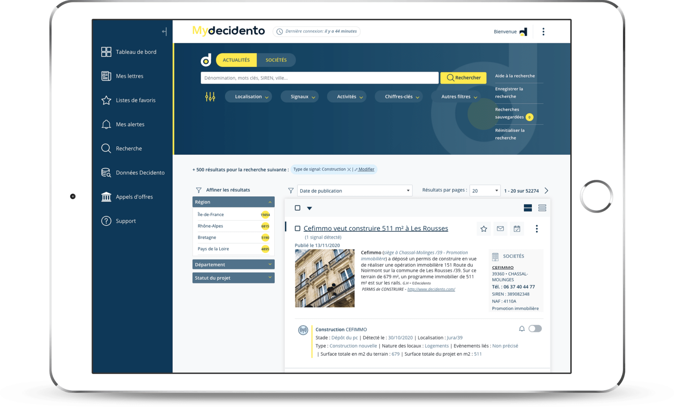674x407 pixels.
Task: Click Enregistrer la recherche
Action: click(509, 93)
